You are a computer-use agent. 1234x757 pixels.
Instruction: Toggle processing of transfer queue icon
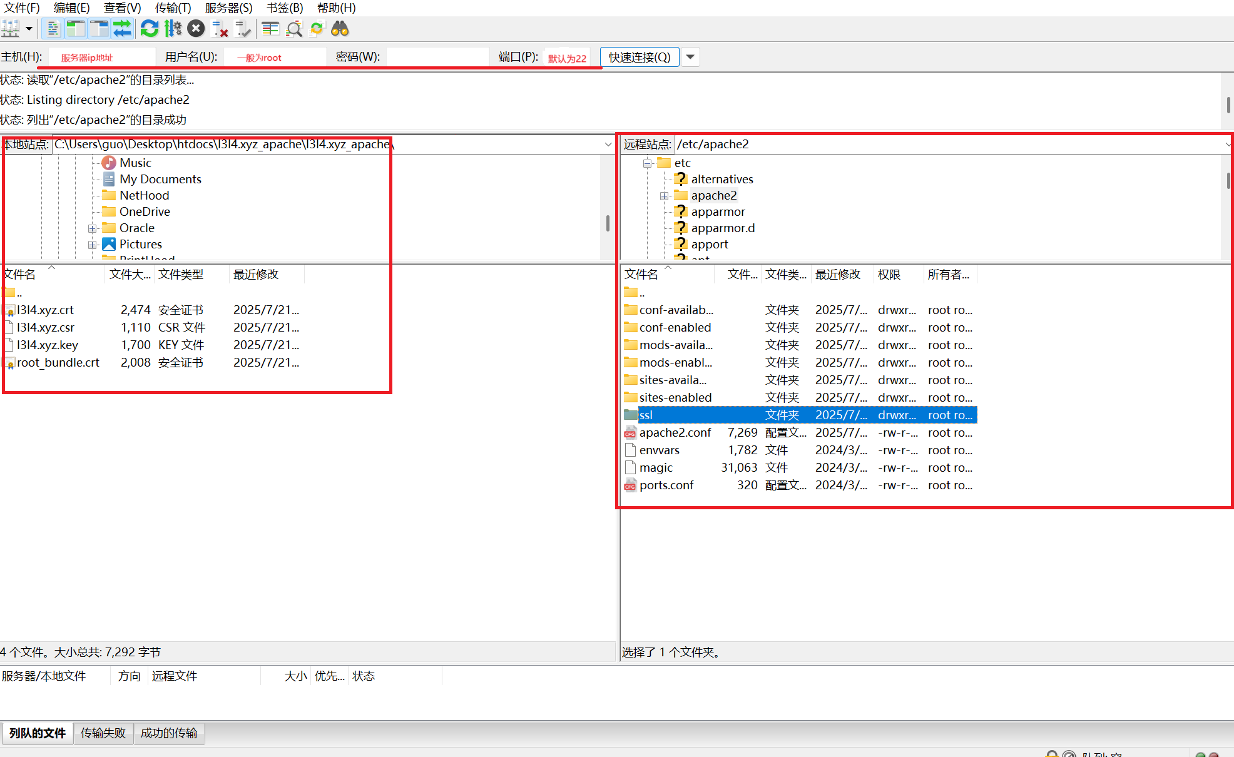pyautogui.click(x=173, y=29)
